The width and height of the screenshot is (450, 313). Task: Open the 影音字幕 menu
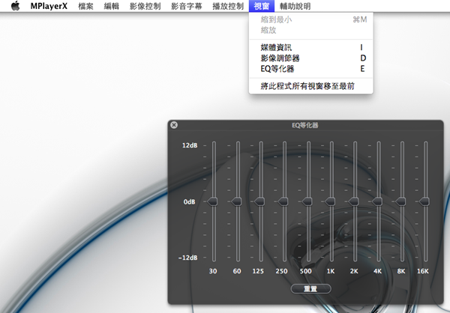tap(187, 6)
